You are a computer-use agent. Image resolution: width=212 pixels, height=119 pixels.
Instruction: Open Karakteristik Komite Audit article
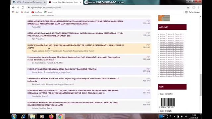click(73, 80)
